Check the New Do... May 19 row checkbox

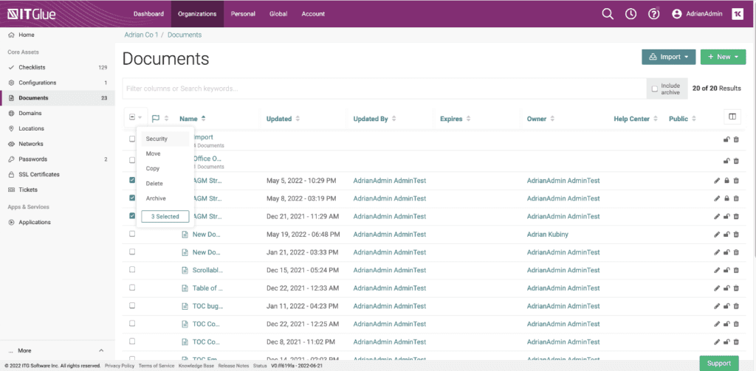pyautogui.click(x=132, y=234)
